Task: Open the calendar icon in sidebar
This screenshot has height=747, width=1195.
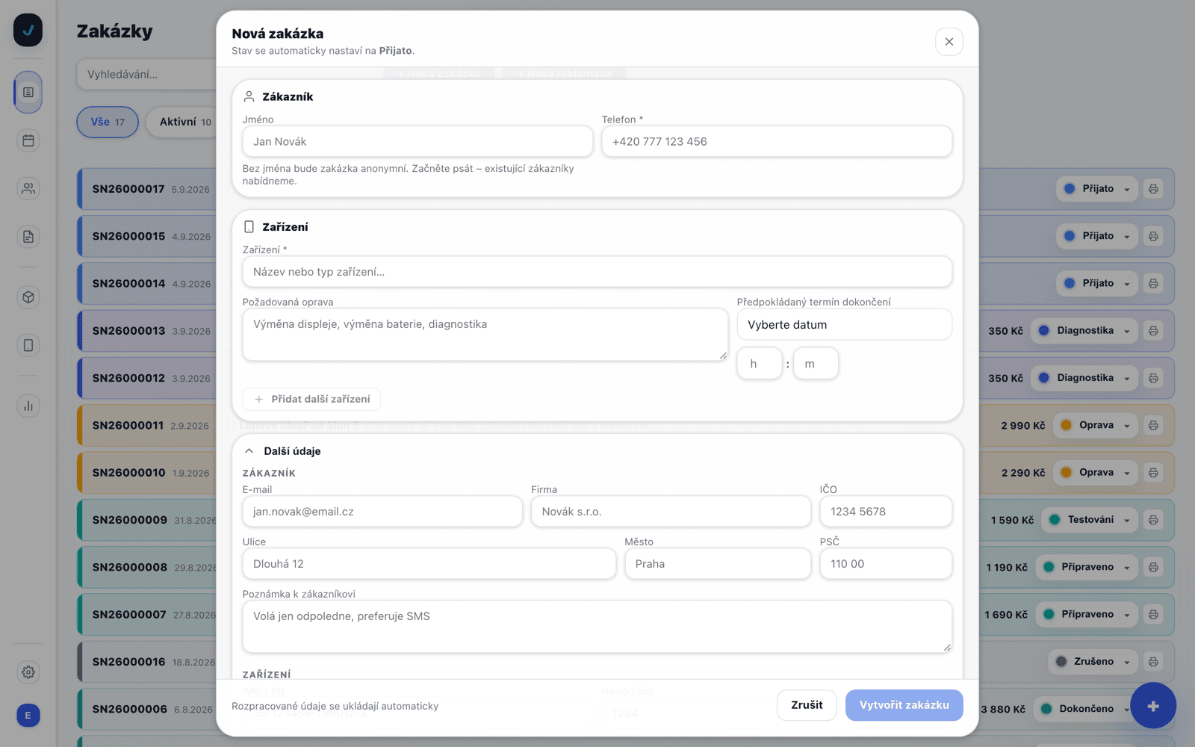Action: tap(28, 140)
